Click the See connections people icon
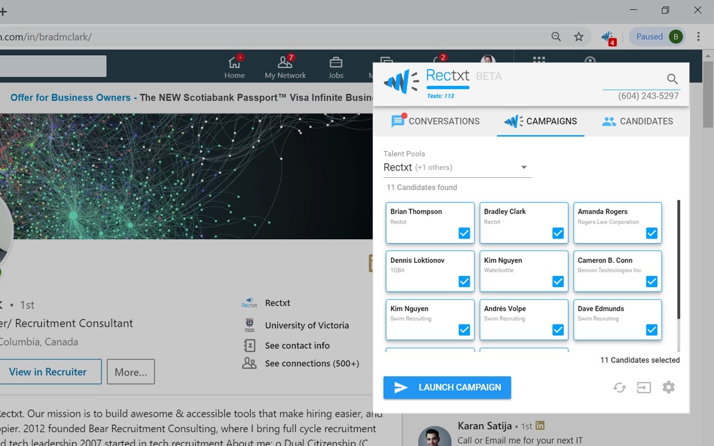Screen dimensions: 714x446 249,363
